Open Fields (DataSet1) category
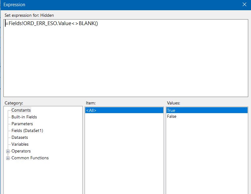251x194 pixels. coord(27,130)
